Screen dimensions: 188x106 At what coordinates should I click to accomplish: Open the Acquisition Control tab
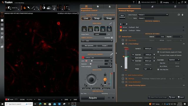point(86,6)
